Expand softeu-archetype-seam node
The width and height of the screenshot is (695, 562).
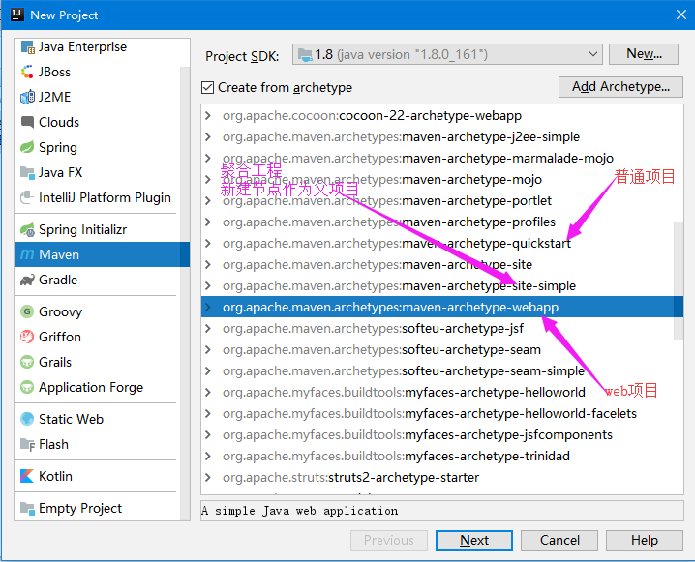208,349
